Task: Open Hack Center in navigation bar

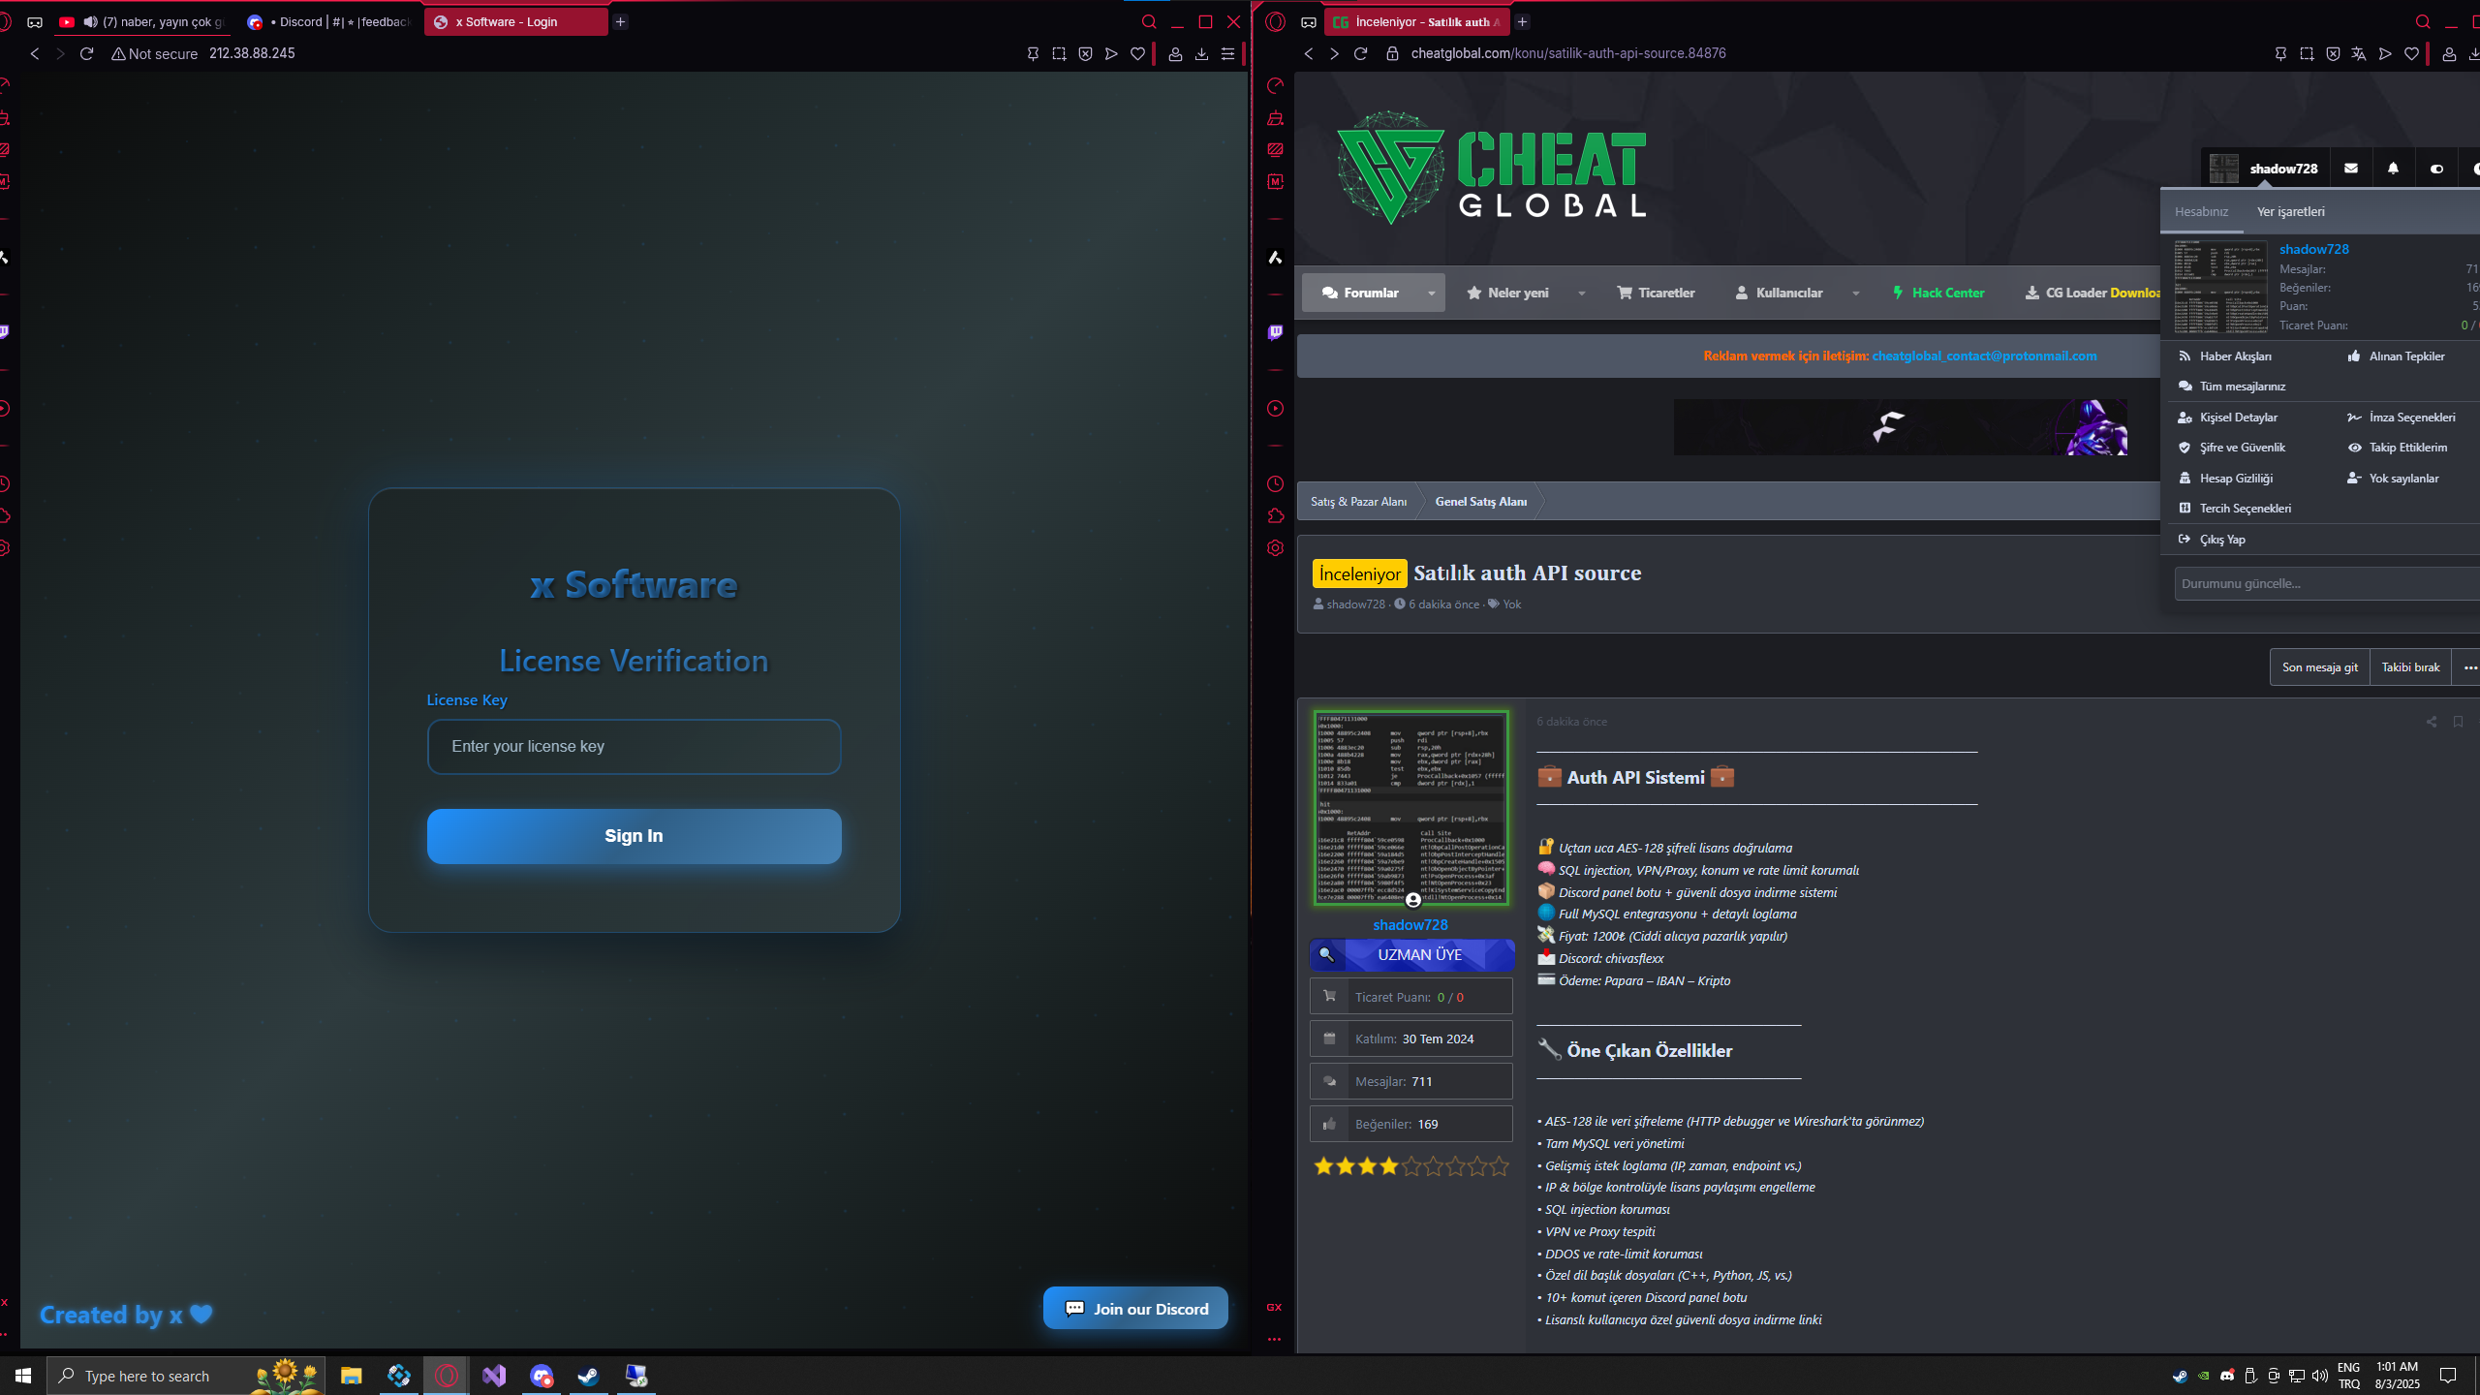Action: [x=1937, y=293]
